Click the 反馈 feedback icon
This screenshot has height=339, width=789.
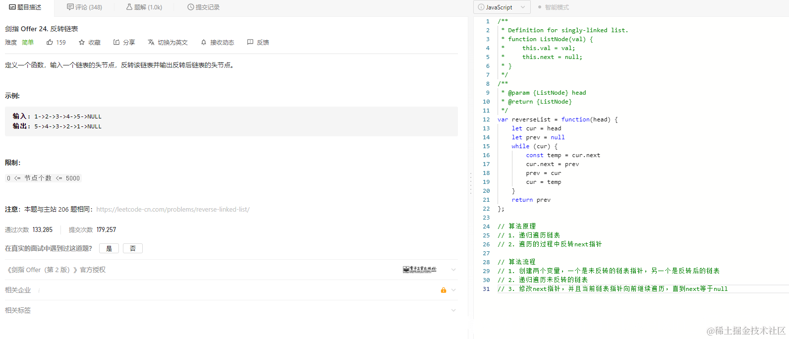point(250,43)
